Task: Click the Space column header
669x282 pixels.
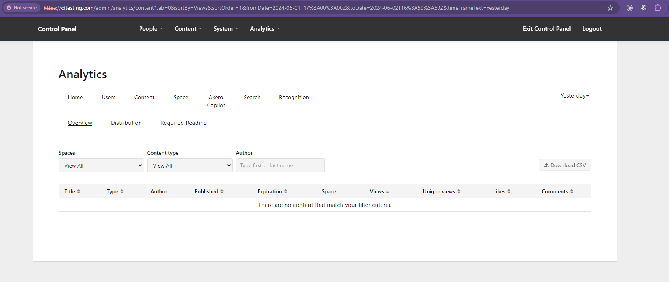Action: (x=328, y=191)
